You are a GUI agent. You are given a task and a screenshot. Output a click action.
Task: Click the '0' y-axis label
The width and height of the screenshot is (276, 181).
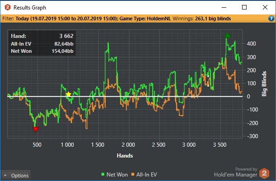coord(248,97)
